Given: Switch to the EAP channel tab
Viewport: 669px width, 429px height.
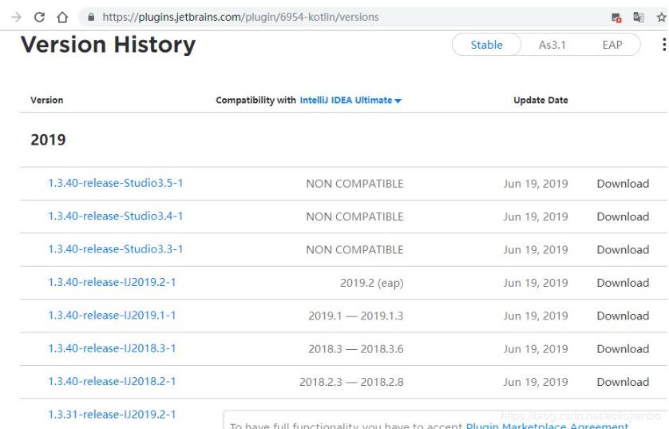Looking at the screenshot, I should (x=612, y=45).
